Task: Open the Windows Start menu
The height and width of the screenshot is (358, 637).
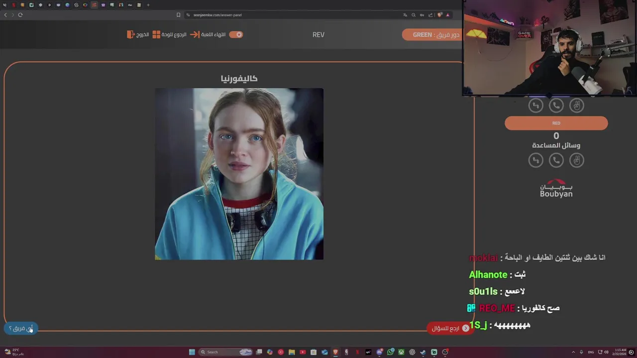Action: point(192,352)
